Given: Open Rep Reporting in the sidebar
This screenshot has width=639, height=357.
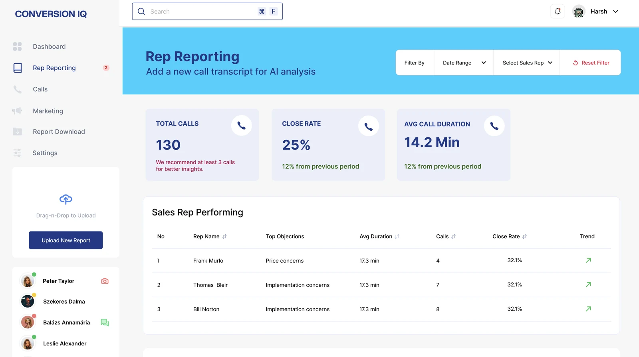Looking at the screenshot, I should [x=54, y=68].
